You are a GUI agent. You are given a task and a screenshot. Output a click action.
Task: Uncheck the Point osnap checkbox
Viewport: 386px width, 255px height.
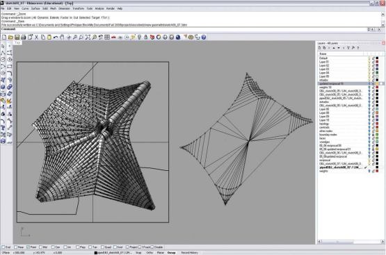pos(28,247)
